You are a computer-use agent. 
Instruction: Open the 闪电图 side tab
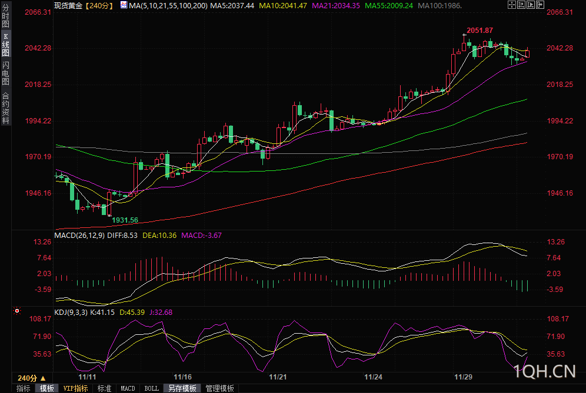click(x=5, y=73)
